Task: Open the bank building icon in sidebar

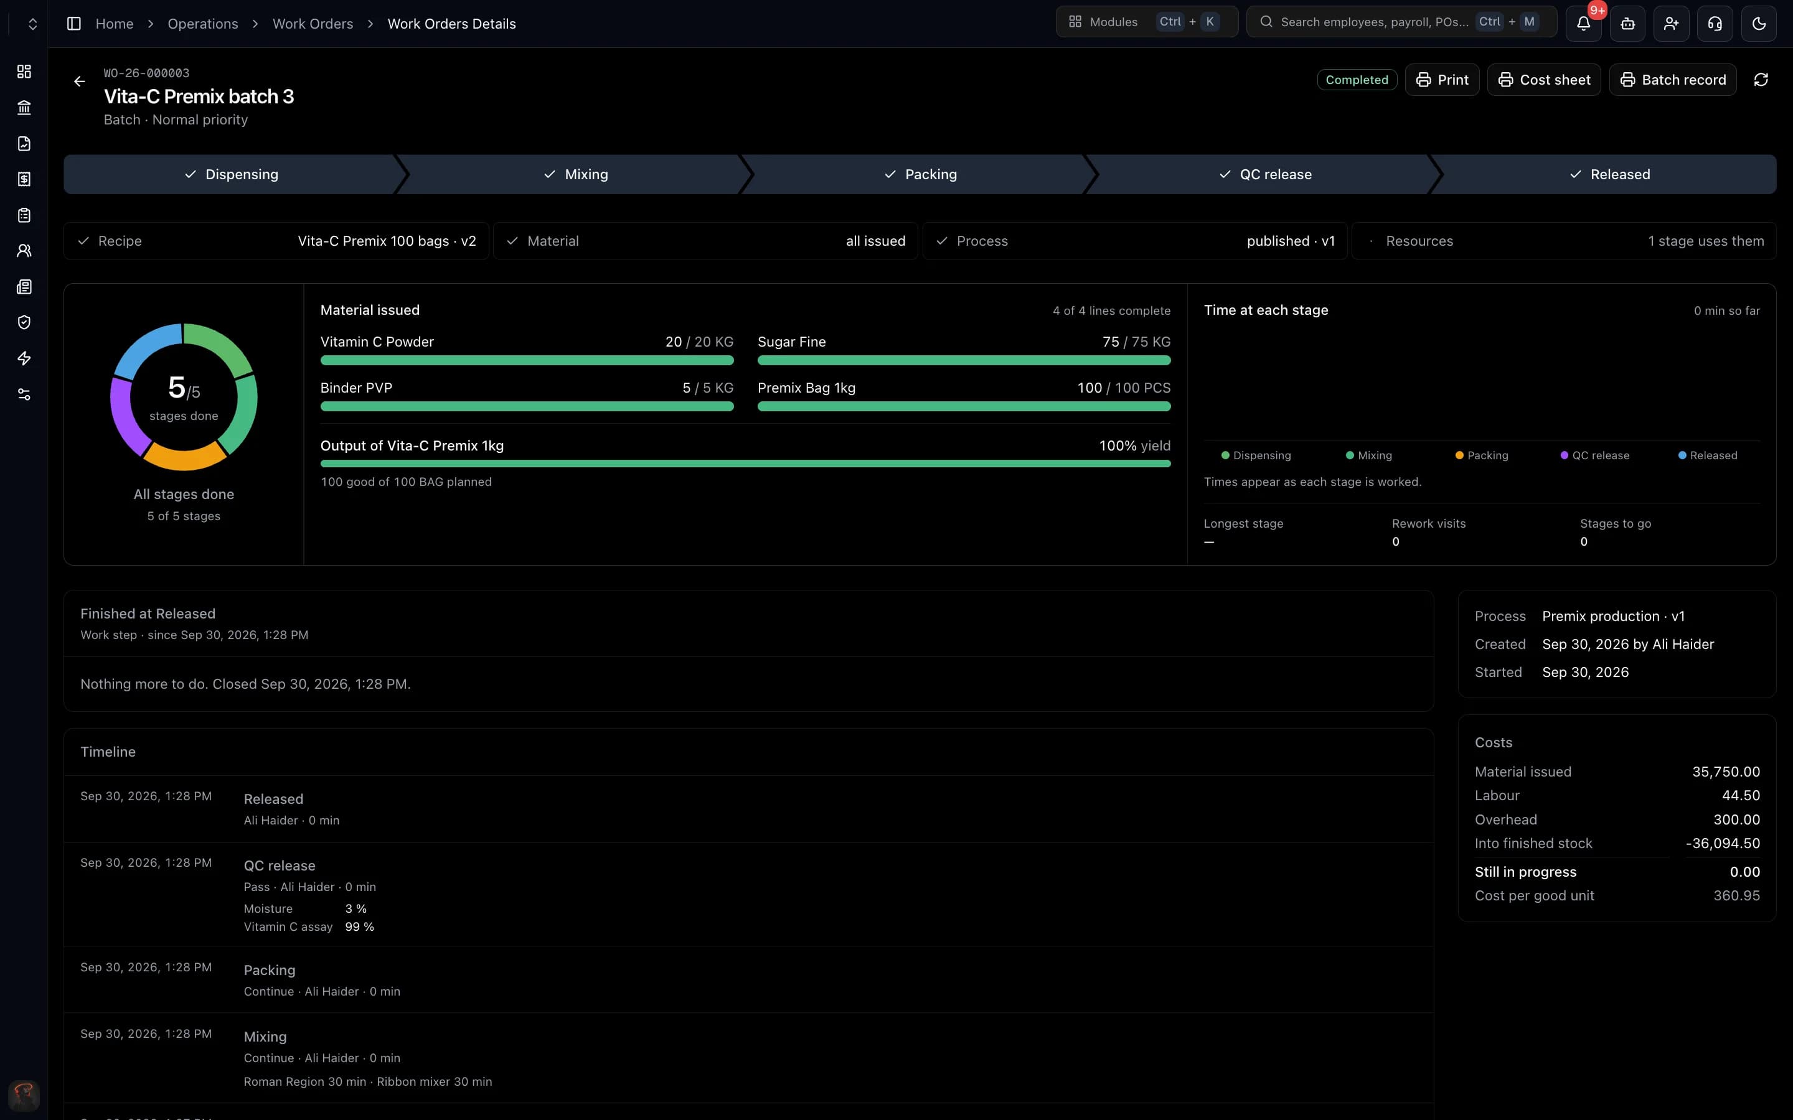Action: (x=24, y=108)
